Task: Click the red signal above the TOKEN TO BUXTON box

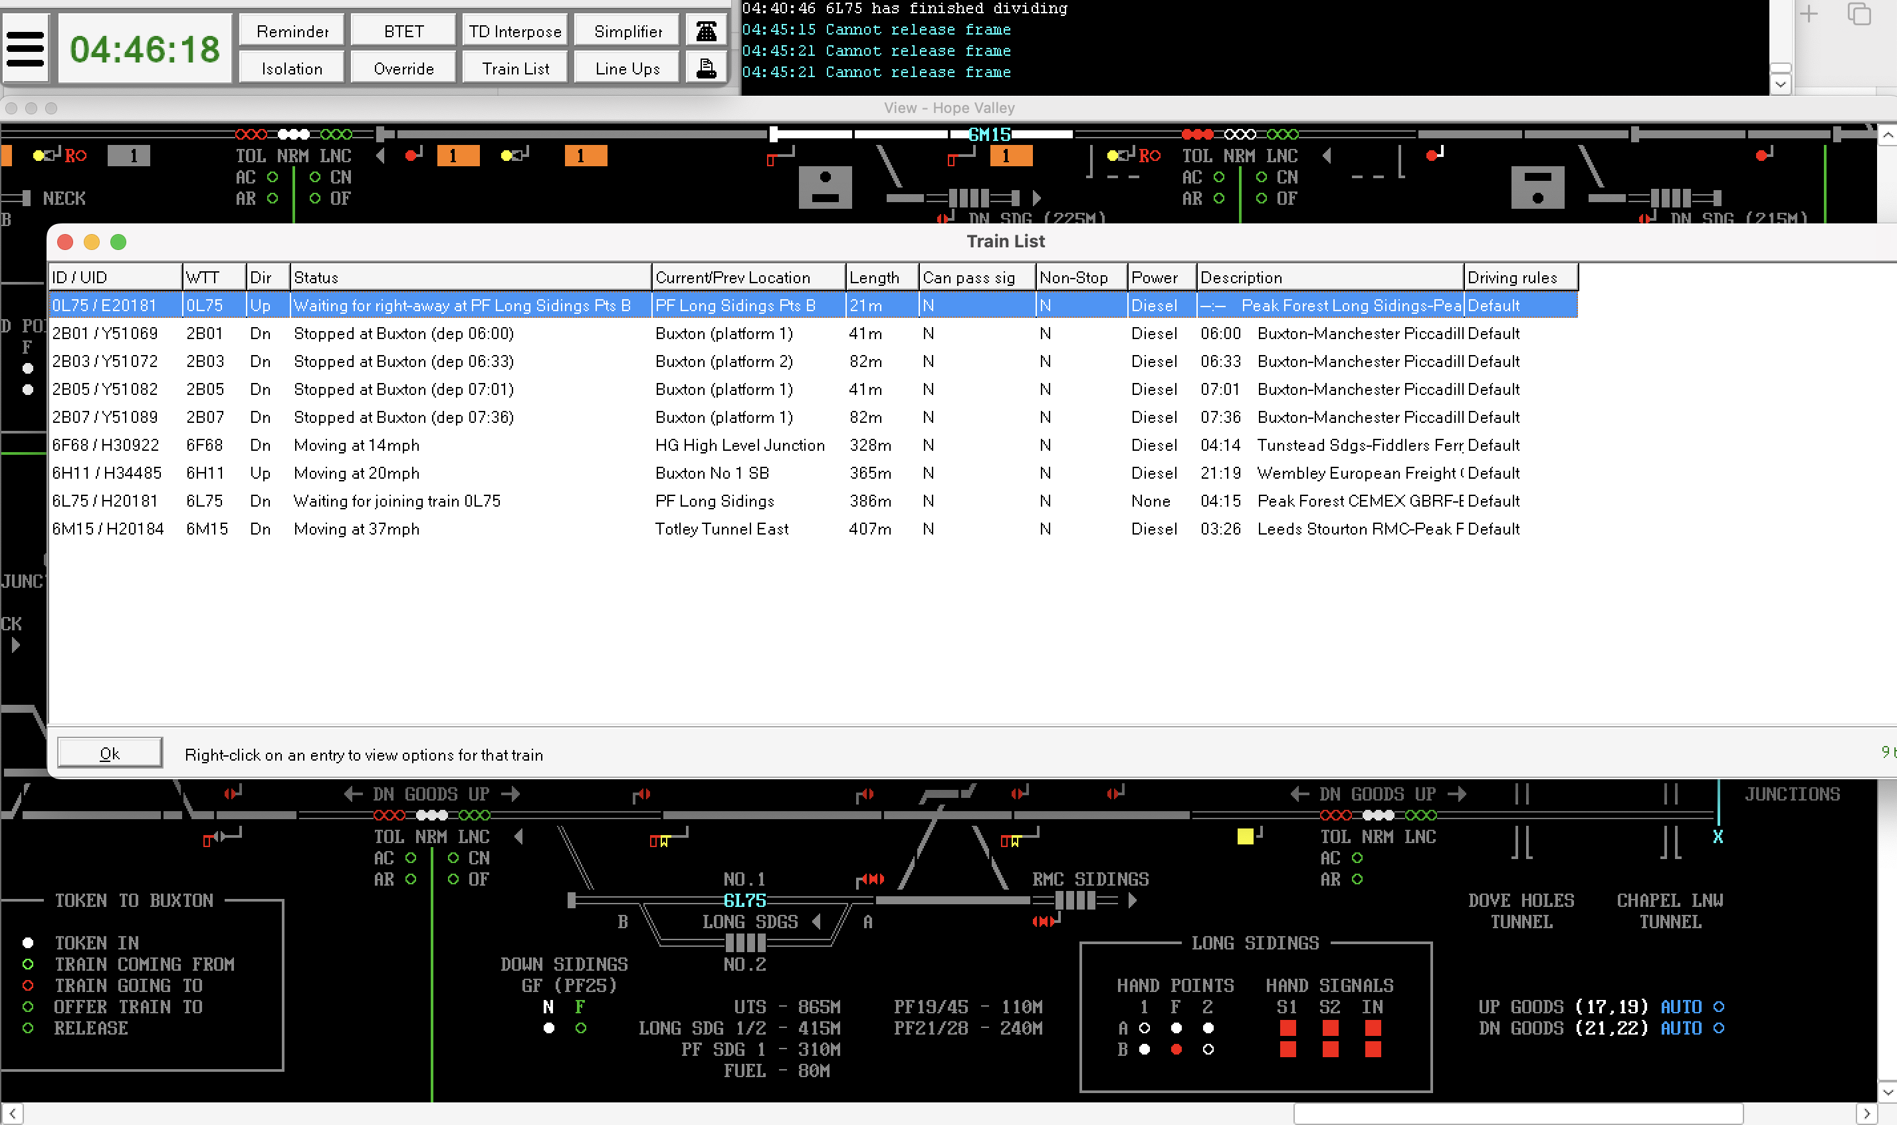Action: pos(221,837)
